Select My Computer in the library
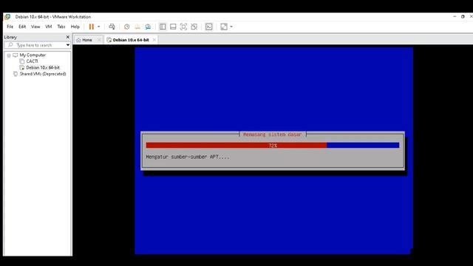The height and width of the screenshot is (266, 473). tap(33, 55)
